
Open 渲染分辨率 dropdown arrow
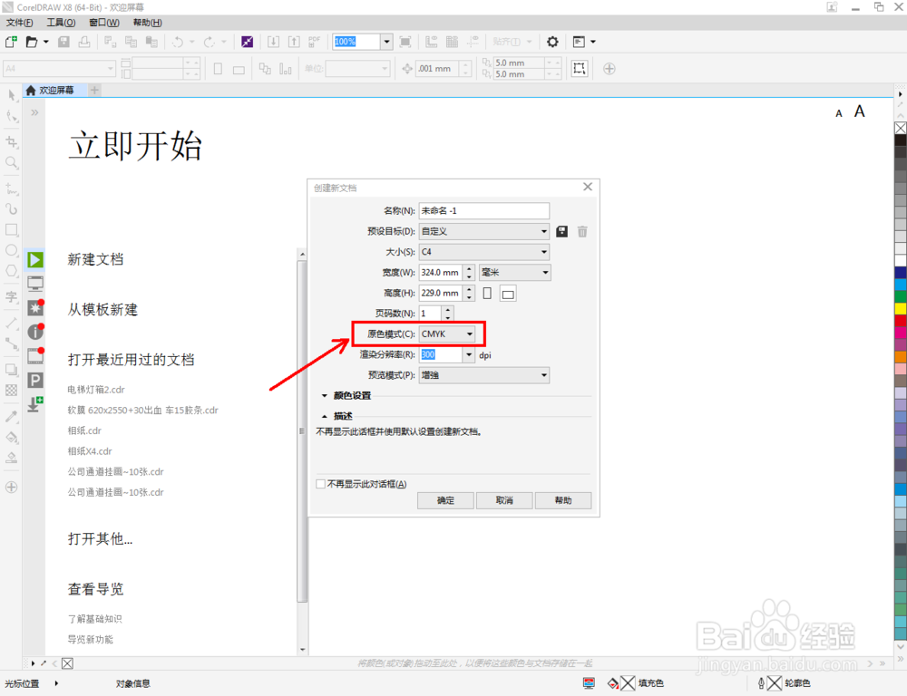pos(469,354)
